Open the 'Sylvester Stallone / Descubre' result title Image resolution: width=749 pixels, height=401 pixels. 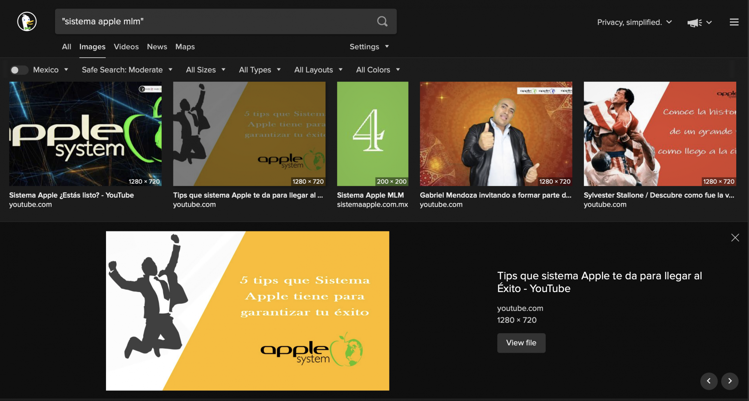click(x=659, y=195)
